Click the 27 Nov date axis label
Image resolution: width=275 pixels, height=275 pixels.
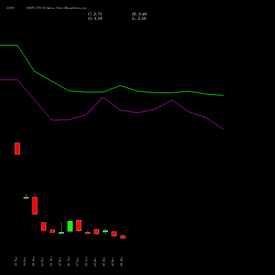click(x=78, y=262)
